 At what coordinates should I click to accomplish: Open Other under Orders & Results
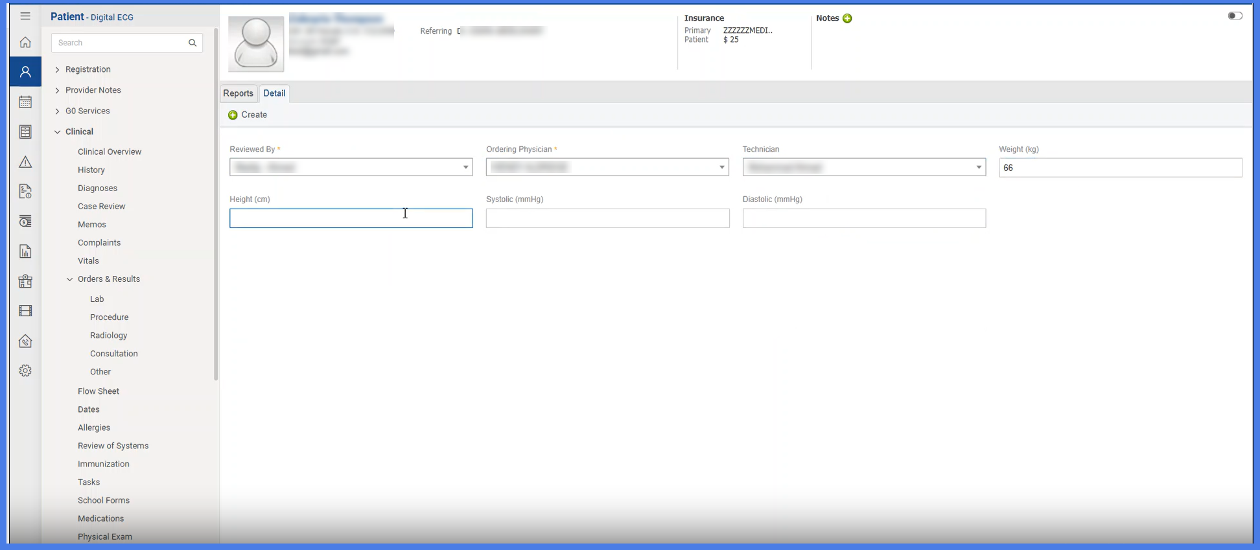tap(100, 372)
